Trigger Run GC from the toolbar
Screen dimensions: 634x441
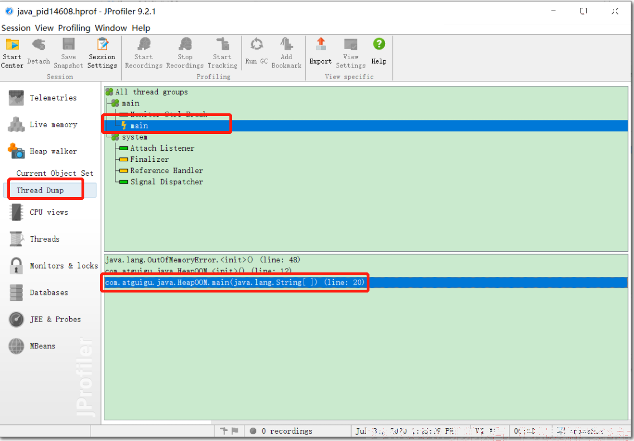click(x=256, y=53)
